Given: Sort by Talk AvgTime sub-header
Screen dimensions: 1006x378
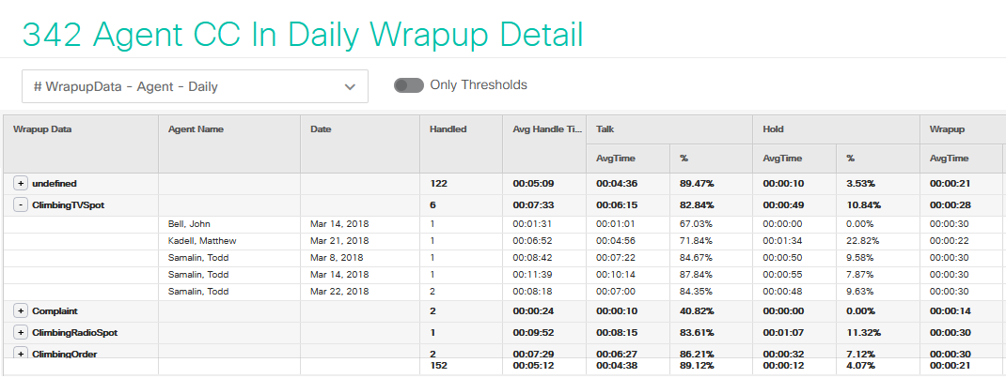Looking at the screenshot, I should point(628,158).
